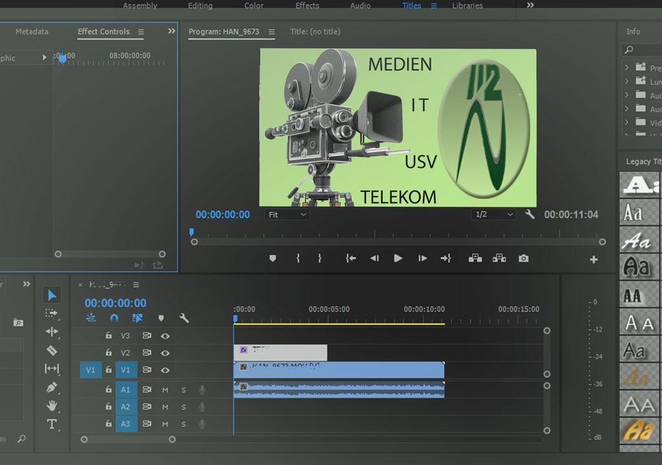Hide track V3 output eye
The height and width of the screenshot is (465, 662).
(165, 336)
